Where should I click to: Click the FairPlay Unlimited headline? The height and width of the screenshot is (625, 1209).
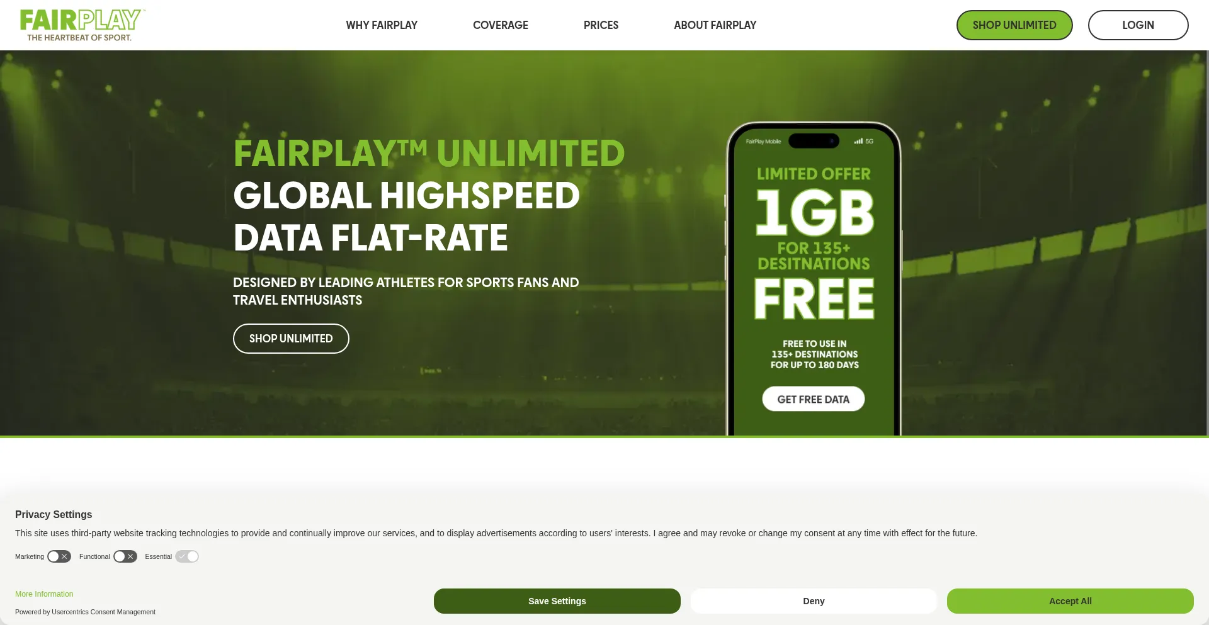[x=429, y=153]
